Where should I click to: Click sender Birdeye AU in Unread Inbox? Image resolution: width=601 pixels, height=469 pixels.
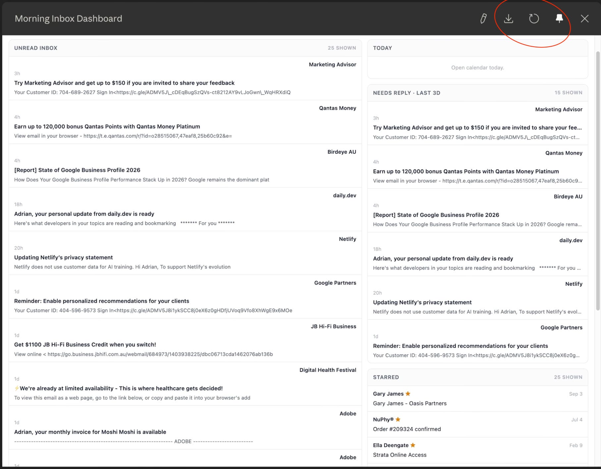(x=342, y=152)
